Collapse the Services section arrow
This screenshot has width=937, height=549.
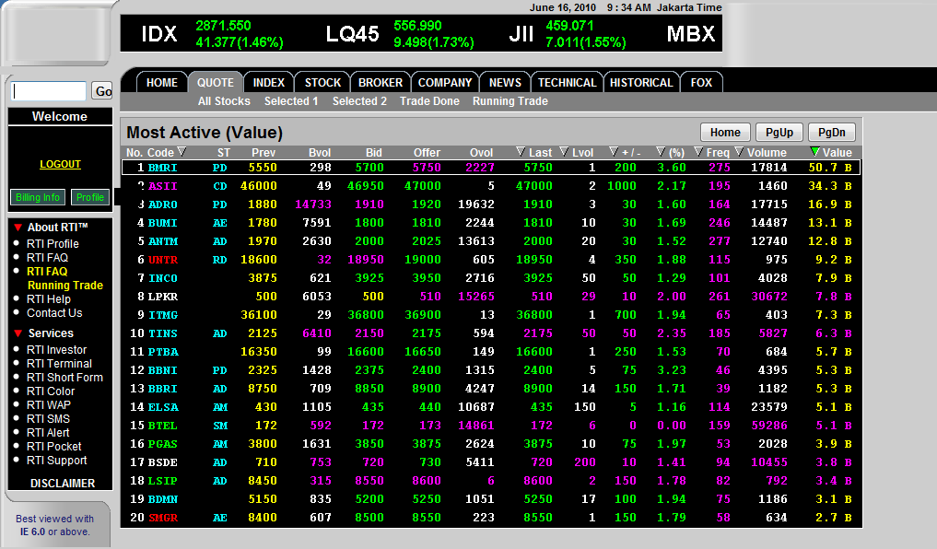pyautogui.click(x=18, y=333)
